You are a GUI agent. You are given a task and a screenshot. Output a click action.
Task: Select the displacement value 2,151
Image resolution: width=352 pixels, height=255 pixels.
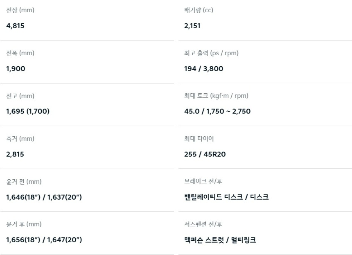coord(192,26)
